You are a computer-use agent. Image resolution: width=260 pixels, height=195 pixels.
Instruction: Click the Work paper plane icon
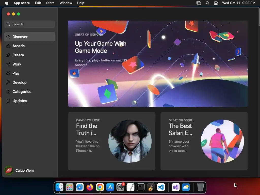[8, 64]
